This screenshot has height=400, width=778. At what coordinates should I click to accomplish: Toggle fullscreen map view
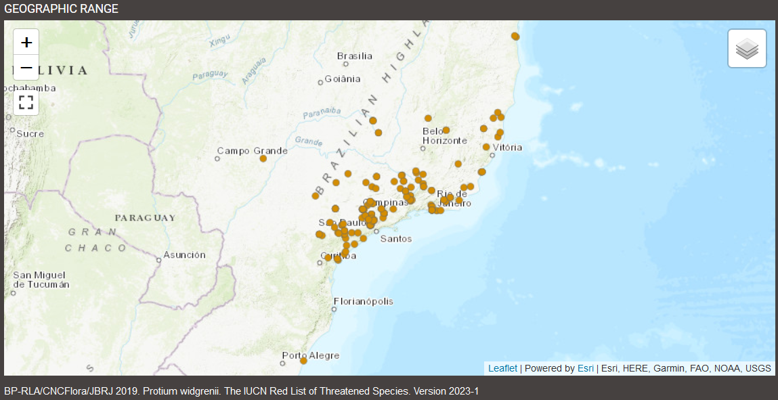[x=26, y=103]
